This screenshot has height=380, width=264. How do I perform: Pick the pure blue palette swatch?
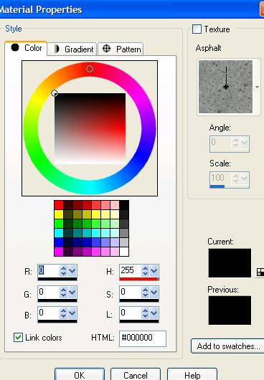(59, 242)
